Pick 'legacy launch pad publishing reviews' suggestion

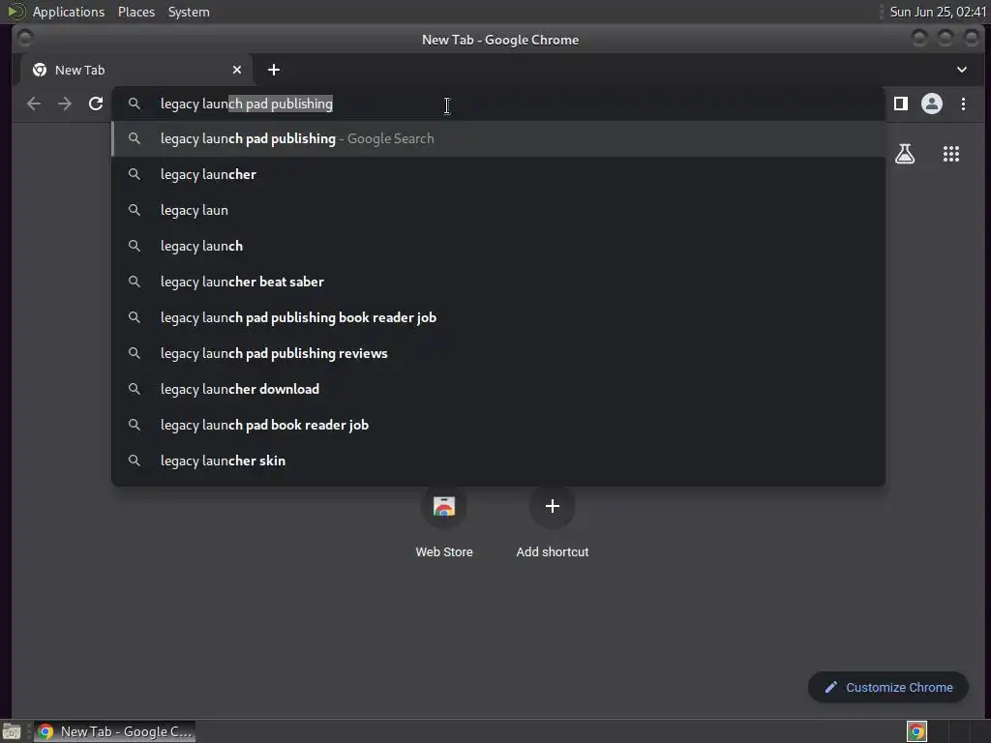coord(498,353)
